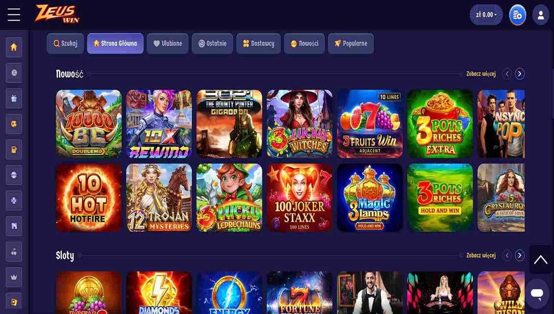Viewport: 554px width, 314px height.
Task: Click the home icon in the sidebar
Action: [x=14, y=48]
